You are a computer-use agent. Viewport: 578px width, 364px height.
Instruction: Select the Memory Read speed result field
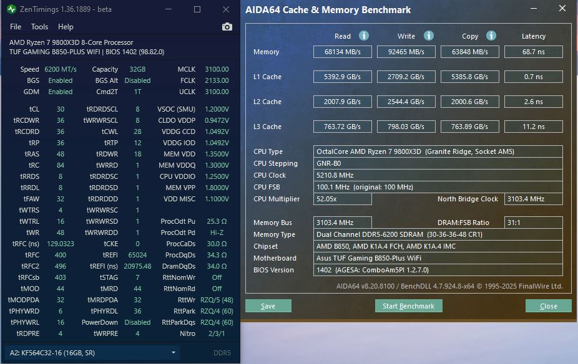342,52
